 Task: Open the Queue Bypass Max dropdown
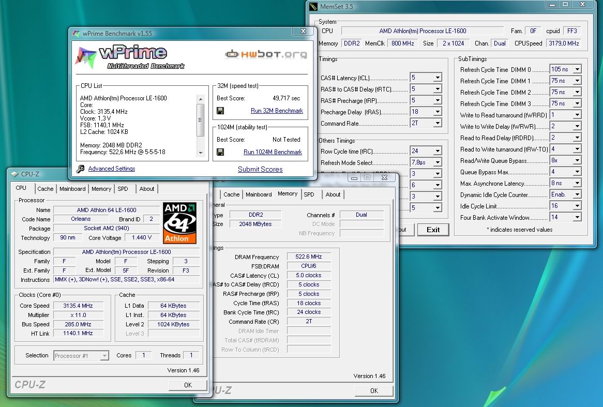[577, 172]
